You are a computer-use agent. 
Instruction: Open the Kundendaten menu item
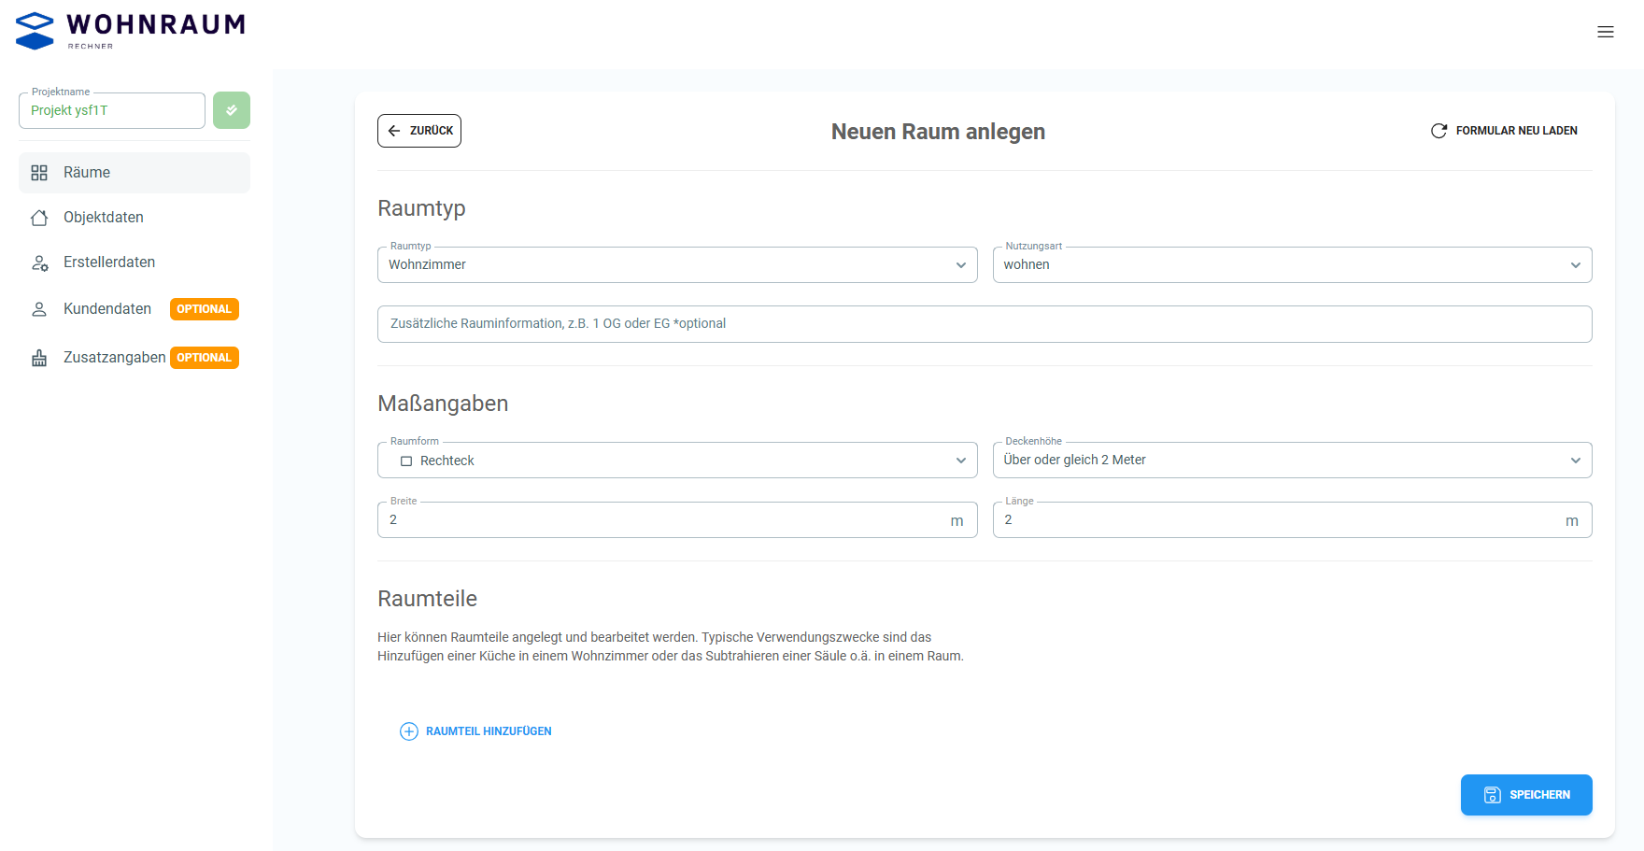(135, 309)
